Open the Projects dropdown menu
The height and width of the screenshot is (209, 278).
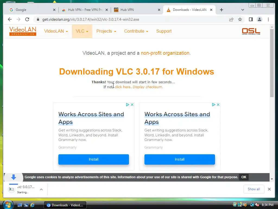coord(106,31)
